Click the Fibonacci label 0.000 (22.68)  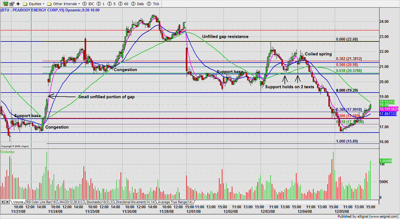point(347,39)
